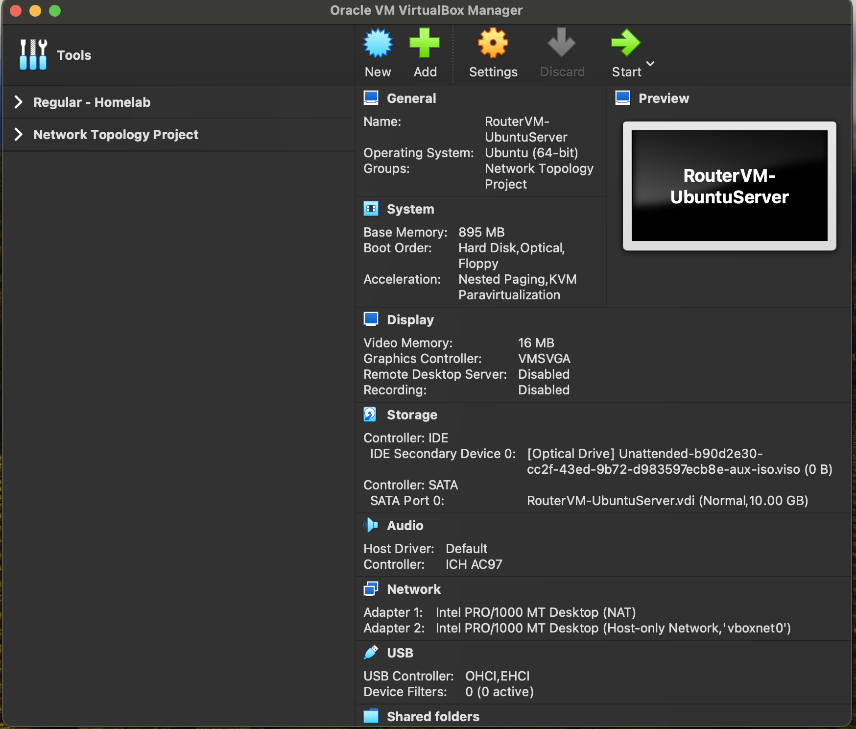This screenshot has width=856, height=729.
Task: Open the Storage settings heading link
Action: [412, 415]
